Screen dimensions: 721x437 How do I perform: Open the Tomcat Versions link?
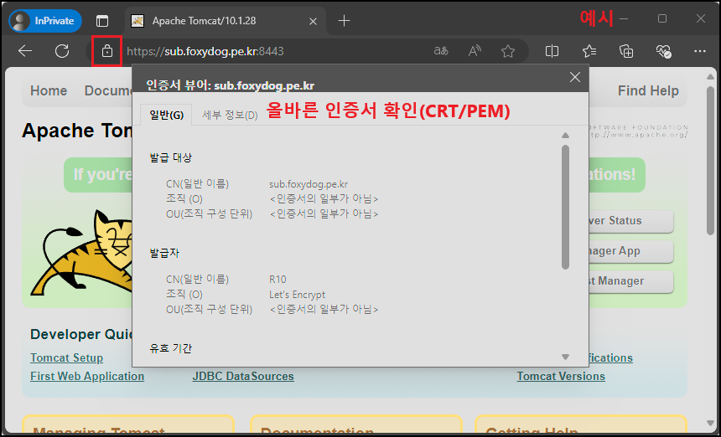[561, 377]
